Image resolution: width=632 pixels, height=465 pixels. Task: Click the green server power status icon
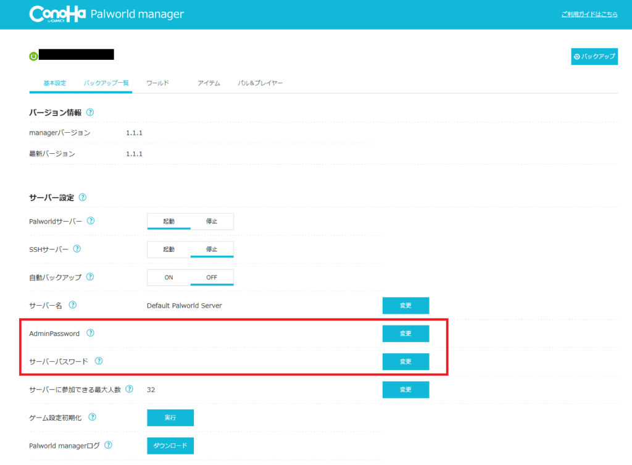pos(33,56)
